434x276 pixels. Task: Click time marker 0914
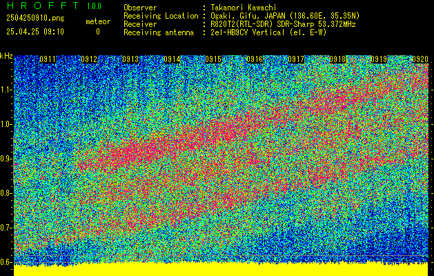tap(172, 59)
